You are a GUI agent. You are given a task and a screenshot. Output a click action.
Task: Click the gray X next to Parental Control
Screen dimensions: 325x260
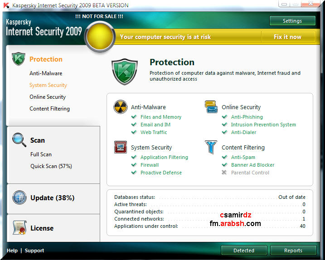(224, 173)
